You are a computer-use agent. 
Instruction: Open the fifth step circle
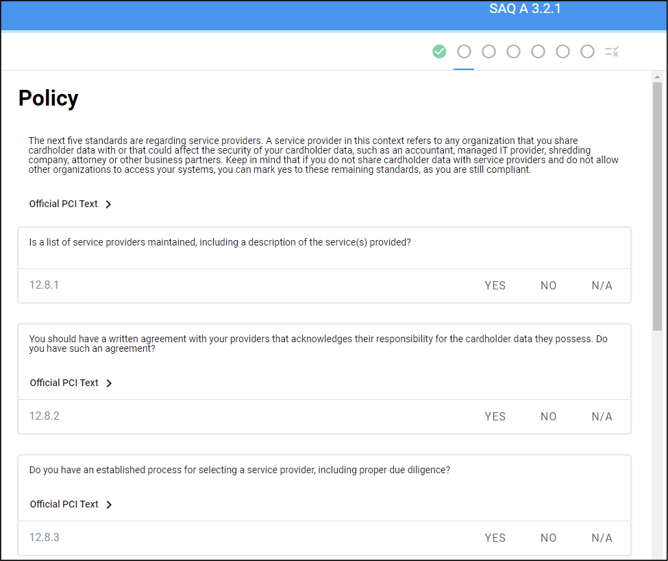coord(538,51)
